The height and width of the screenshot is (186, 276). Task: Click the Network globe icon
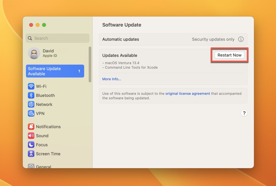click(31, 104)
